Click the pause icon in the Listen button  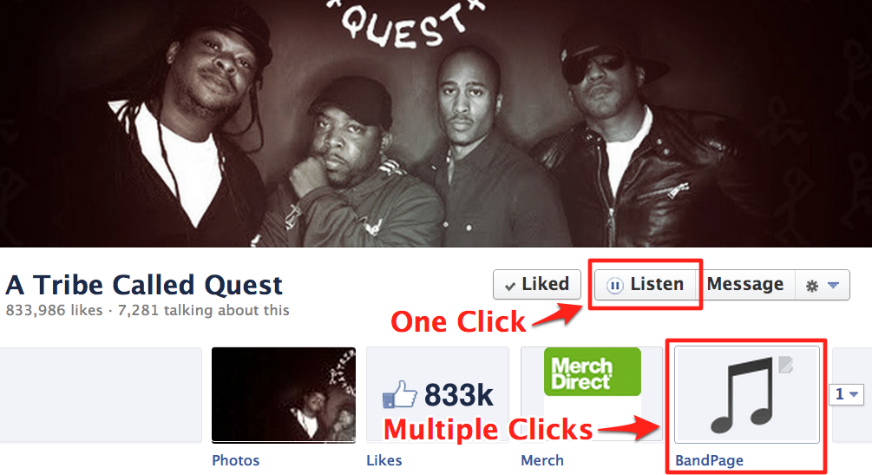pos(614,286)
